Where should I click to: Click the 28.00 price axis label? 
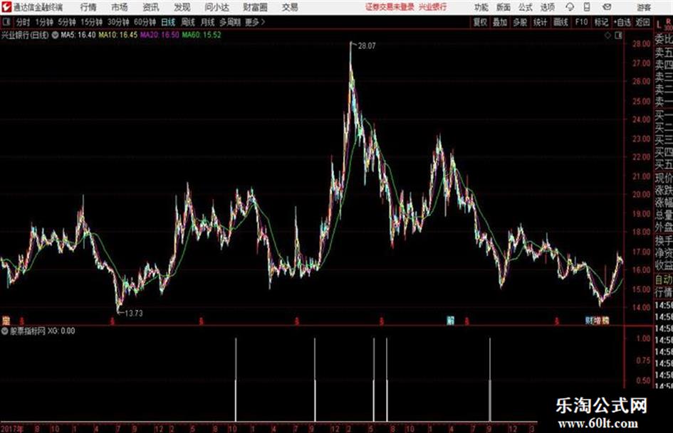click(641, 44)
